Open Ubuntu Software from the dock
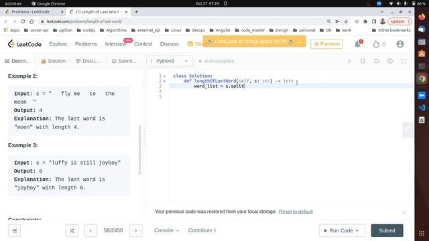 (x=422, y=54)
